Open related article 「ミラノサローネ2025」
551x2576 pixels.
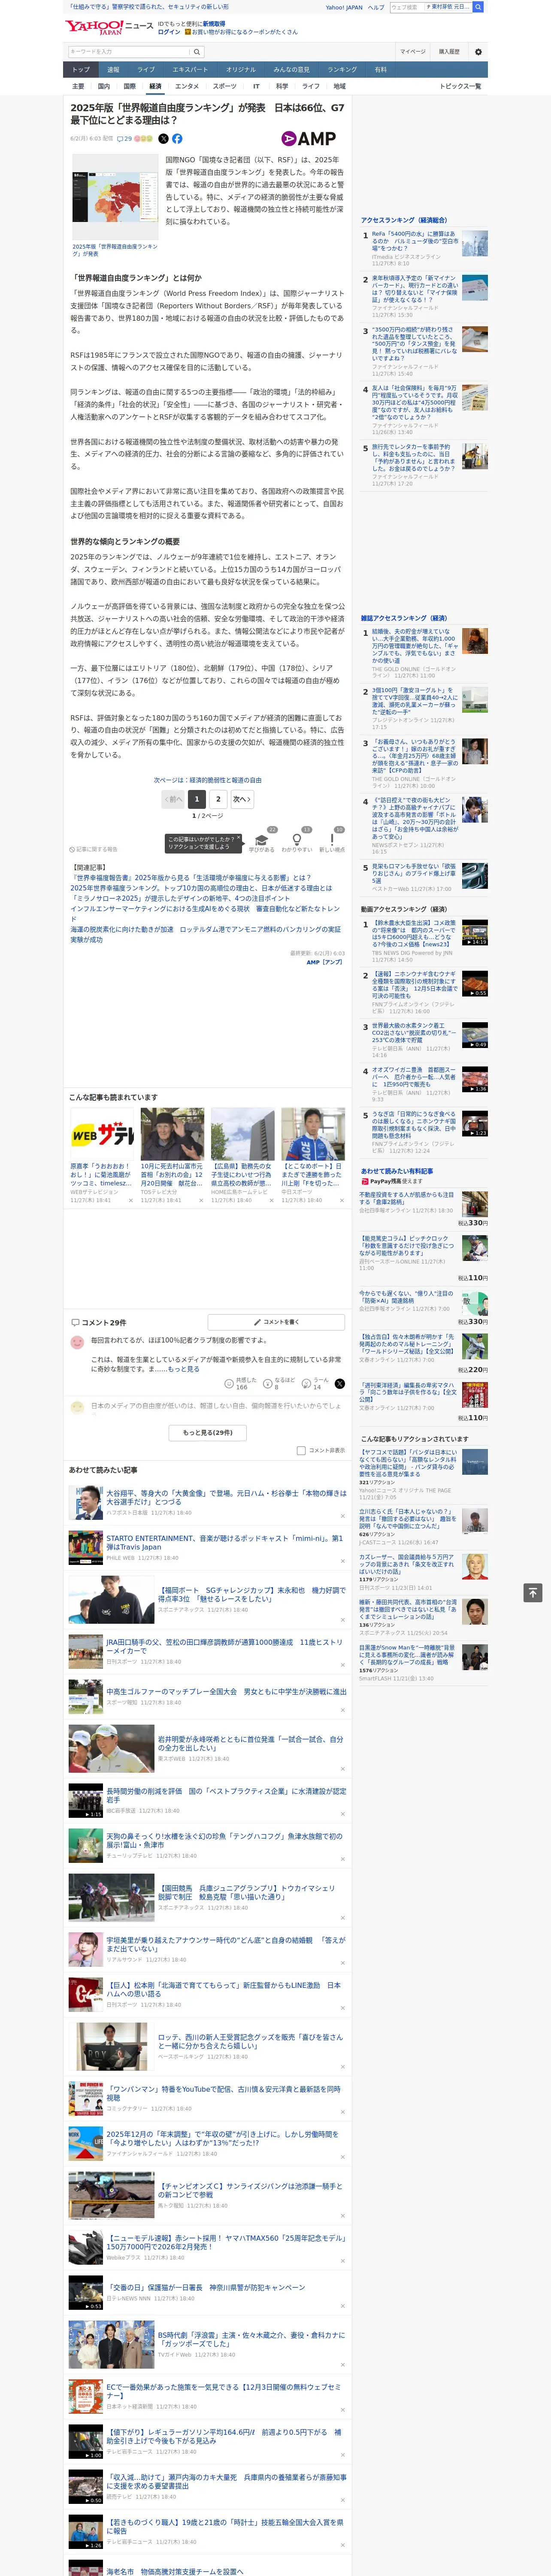[x=179, y=898]
